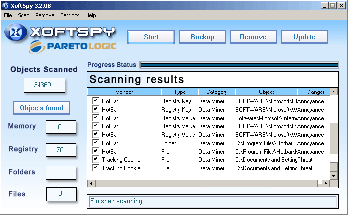Close the XoftSpy window
The height and width of the screenshot is (215, 348).
(x=341, y=6)
